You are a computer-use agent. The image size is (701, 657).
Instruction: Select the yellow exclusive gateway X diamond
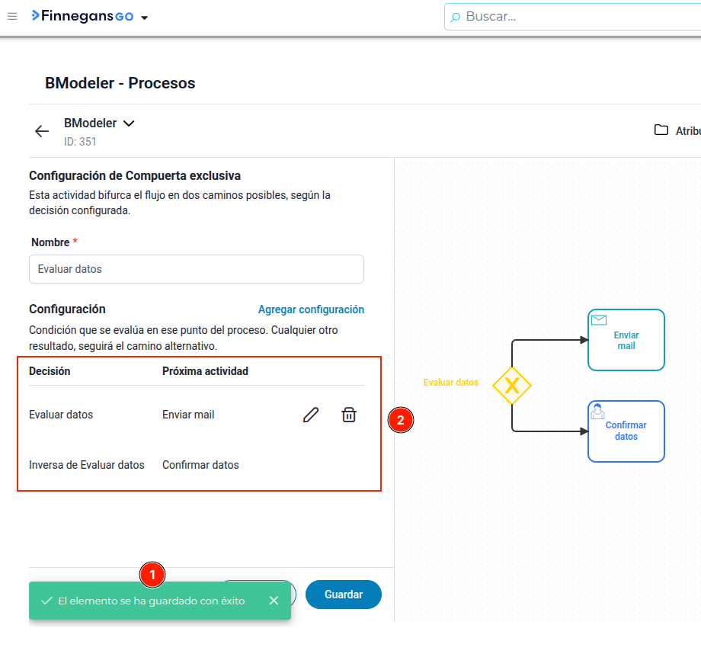pyautogui.click(x=512, y=386)
